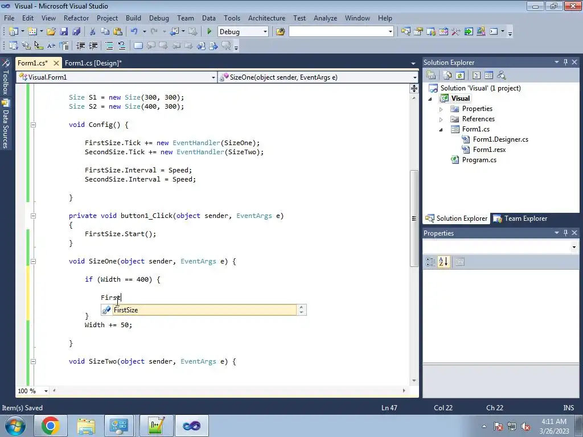Switch to the Team Explorer tab
This screenshot has width=583, height=437.
tap(520, 218)
